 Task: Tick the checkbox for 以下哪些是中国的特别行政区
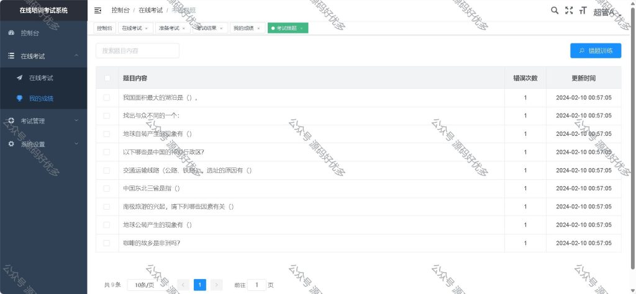[107, 152]
